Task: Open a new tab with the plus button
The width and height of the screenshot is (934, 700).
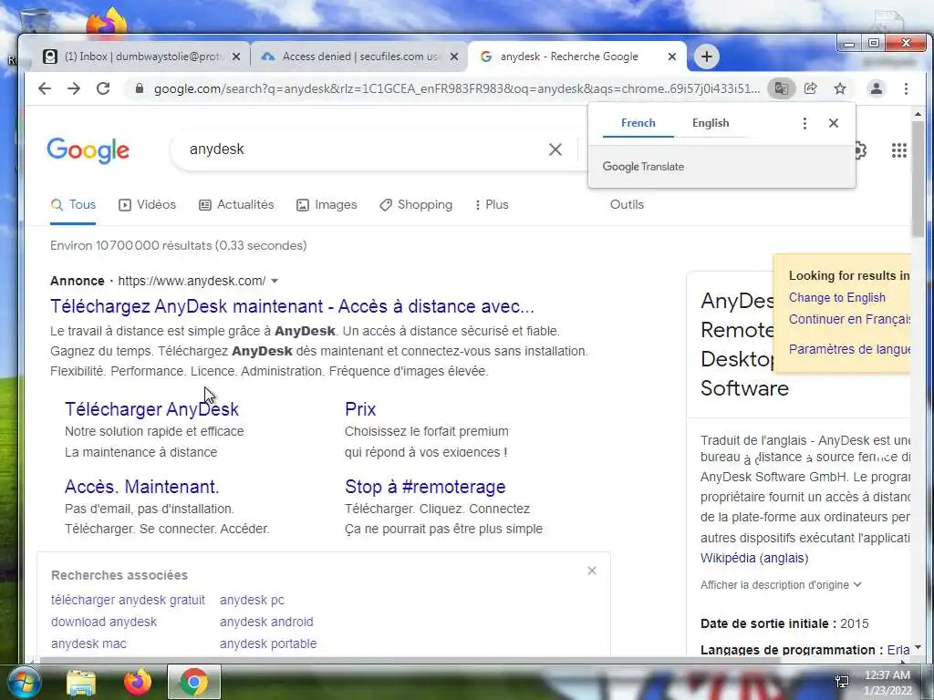Action: pyautogui.click(x=707, y=57)
